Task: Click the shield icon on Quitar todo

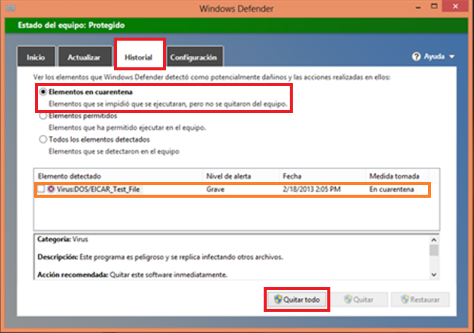Action: tap(278, 300)
